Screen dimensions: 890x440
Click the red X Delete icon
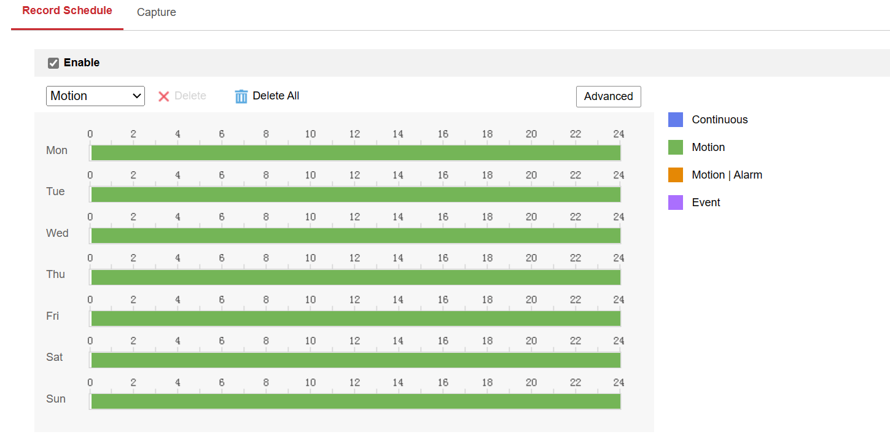(x=163, y=96)
